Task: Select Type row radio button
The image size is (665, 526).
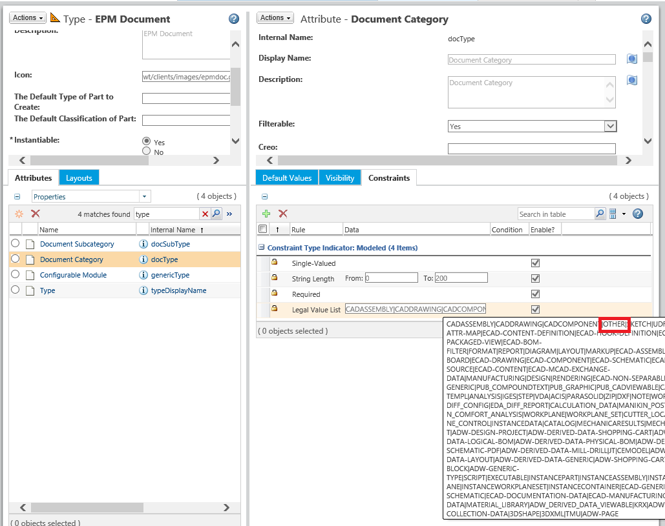Action: [16, 290]
